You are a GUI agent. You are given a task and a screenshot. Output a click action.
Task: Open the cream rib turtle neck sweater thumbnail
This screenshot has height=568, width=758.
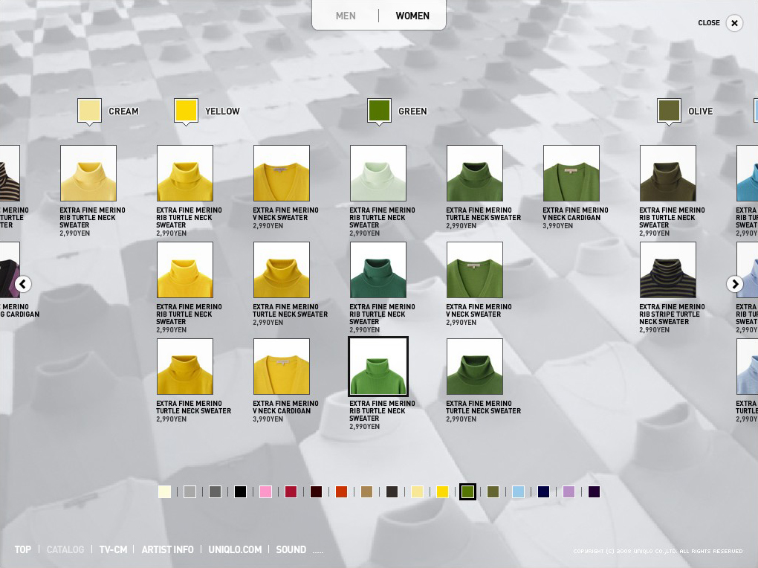pos(88,173)
